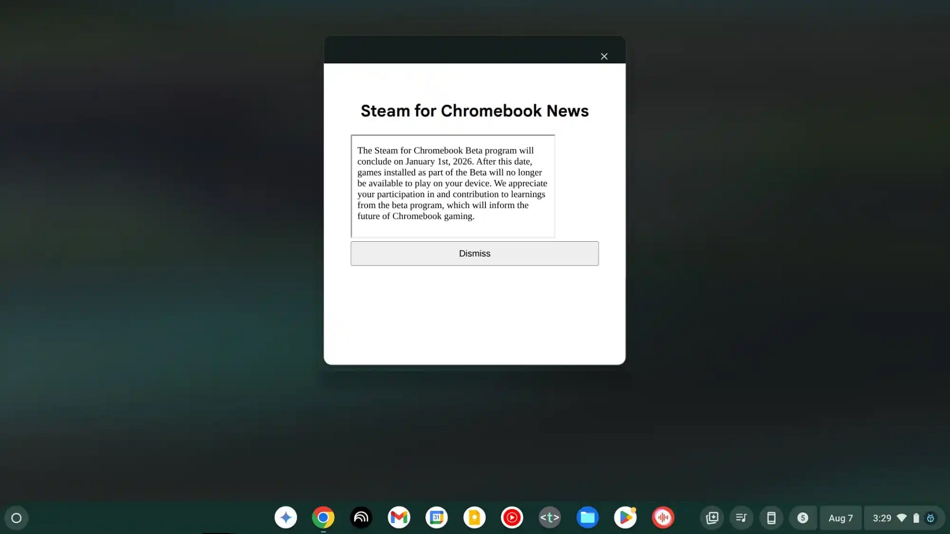This screenshot has width=950, height=534.
Task: Open the media controls playlist icon
Action: point(741,518)
